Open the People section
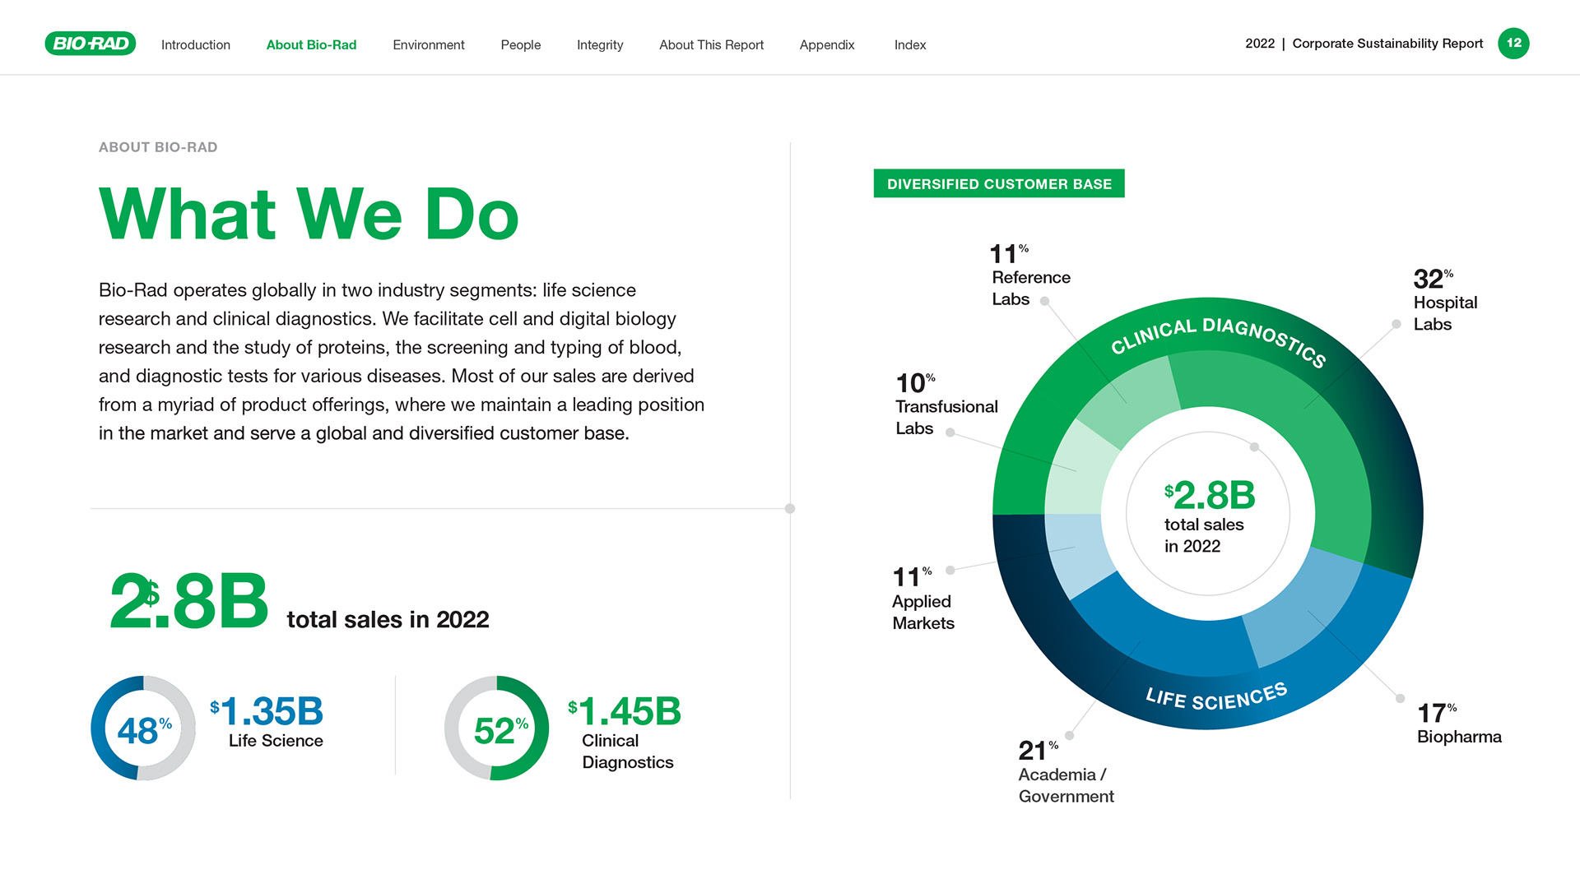The image size is (1580, 888). point(520,45)
